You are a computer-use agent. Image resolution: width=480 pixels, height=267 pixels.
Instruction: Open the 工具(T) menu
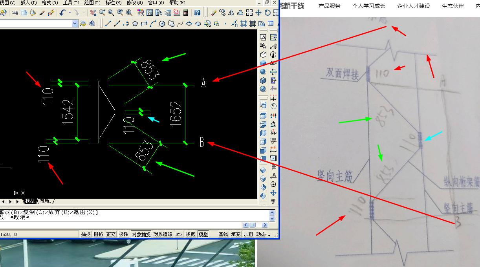tap(71, 3)
